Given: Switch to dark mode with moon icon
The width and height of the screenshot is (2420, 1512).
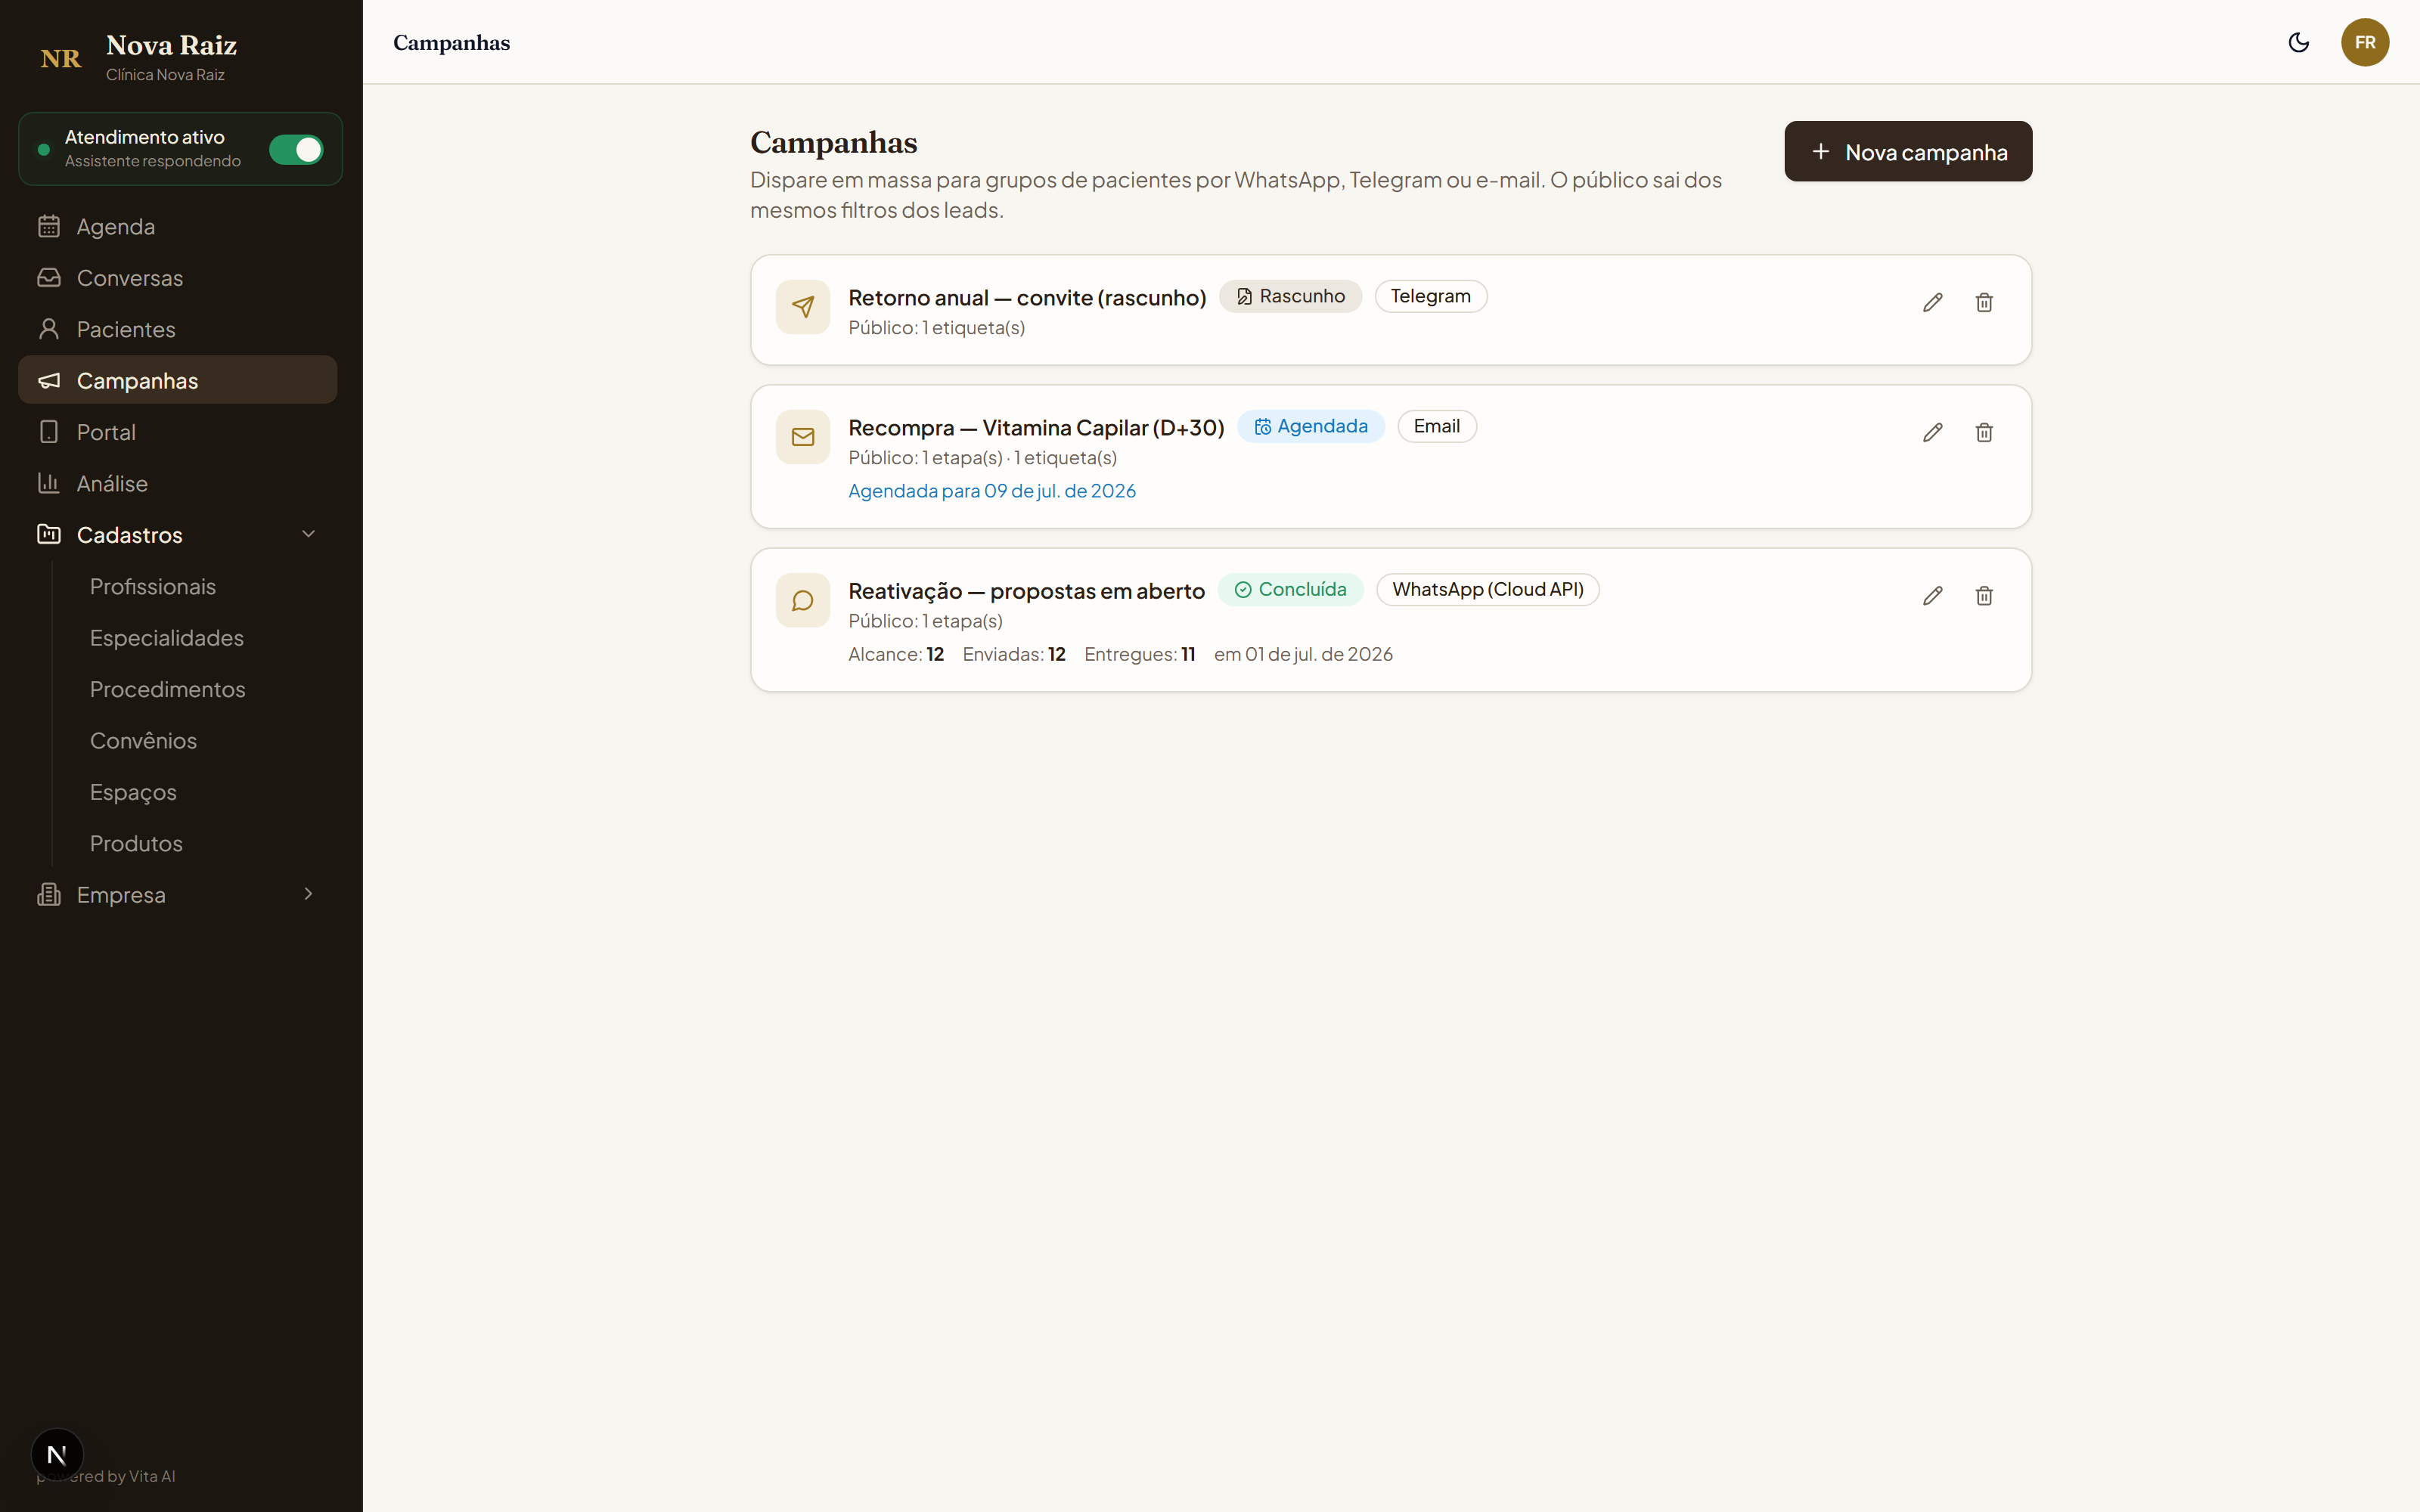Looking at the screenshot, I should click(x=2298, y=42).
